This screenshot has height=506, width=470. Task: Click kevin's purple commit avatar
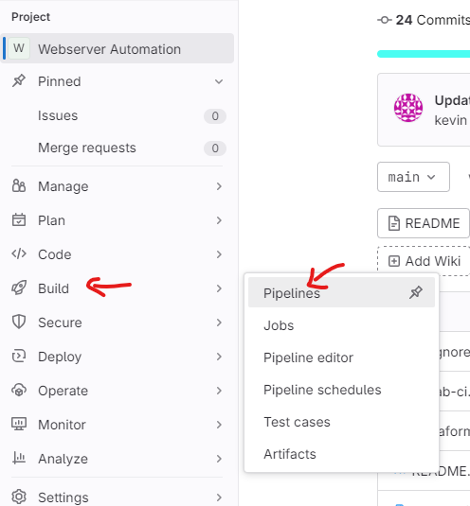tap(408, 108)
